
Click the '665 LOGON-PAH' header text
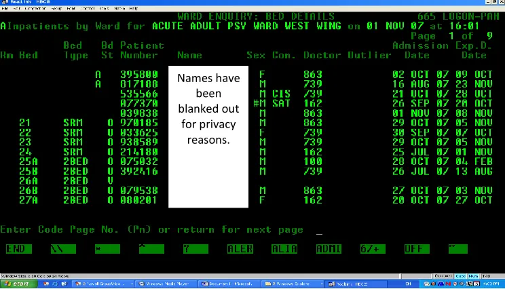(458, 16)
